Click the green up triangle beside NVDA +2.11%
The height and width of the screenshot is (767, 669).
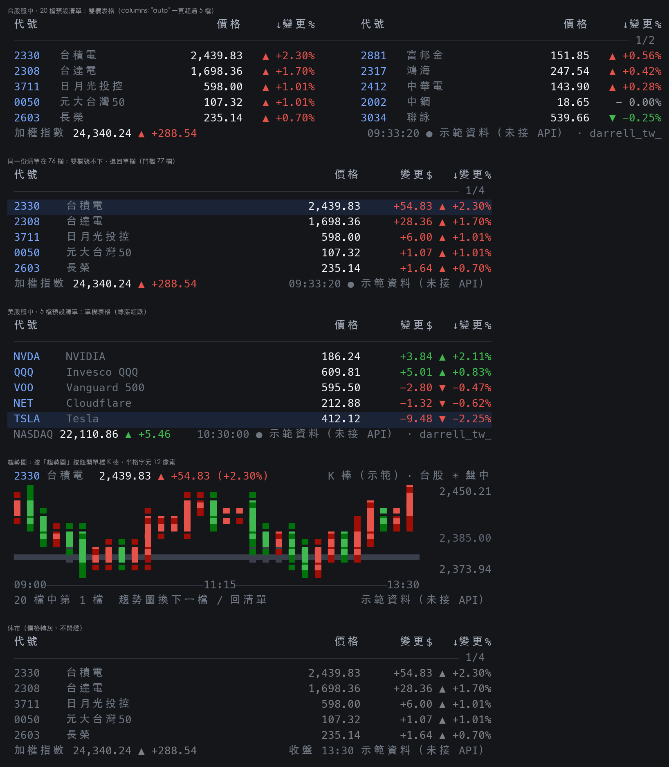442,357
